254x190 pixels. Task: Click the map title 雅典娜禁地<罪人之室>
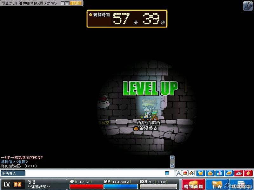[38, 3]
